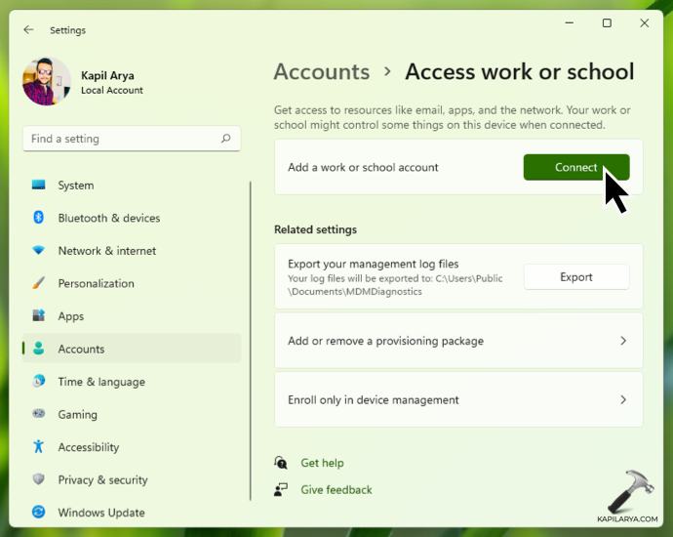The image size is (673, 537).
Task: Open Privacy & security settings
Action: point(132,479)
